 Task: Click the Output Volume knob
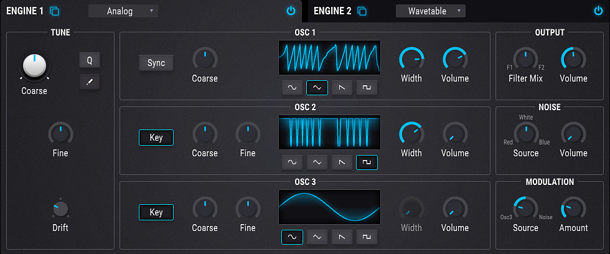click(x=573, y=60)
